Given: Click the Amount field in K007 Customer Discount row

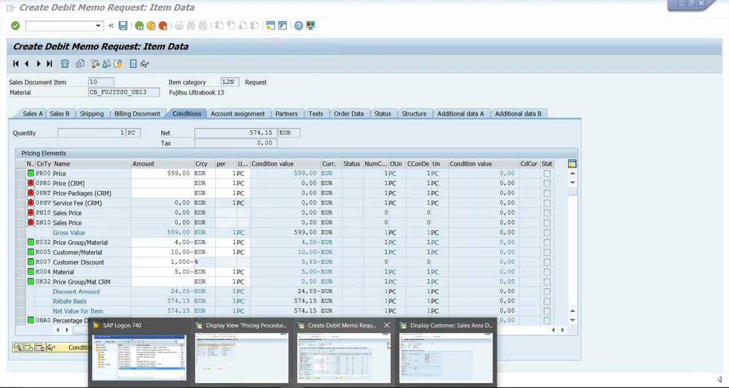Looking at the screenshot, I should pos(162,262).
